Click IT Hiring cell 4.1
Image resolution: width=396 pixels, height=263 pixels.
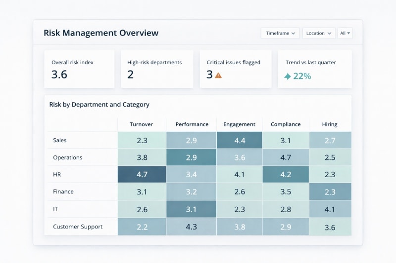coord(330,209)
